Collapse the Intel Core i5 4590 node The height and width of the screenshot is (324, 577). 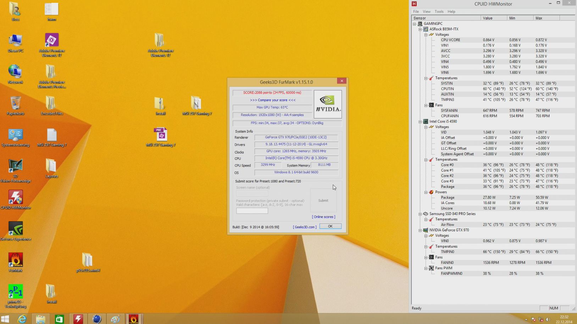click(x=420, y=121)
